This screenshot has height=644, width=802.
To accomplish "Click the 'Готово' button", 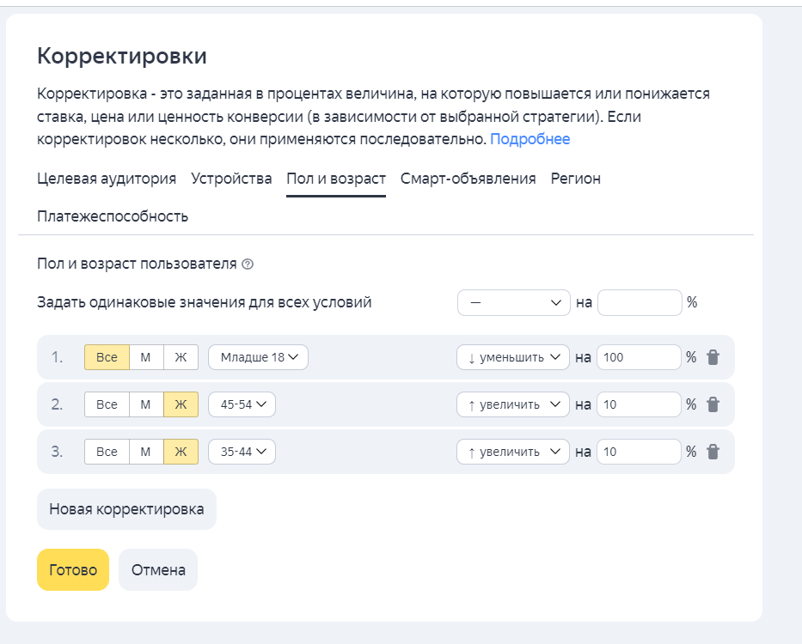I will pos(73,570).
